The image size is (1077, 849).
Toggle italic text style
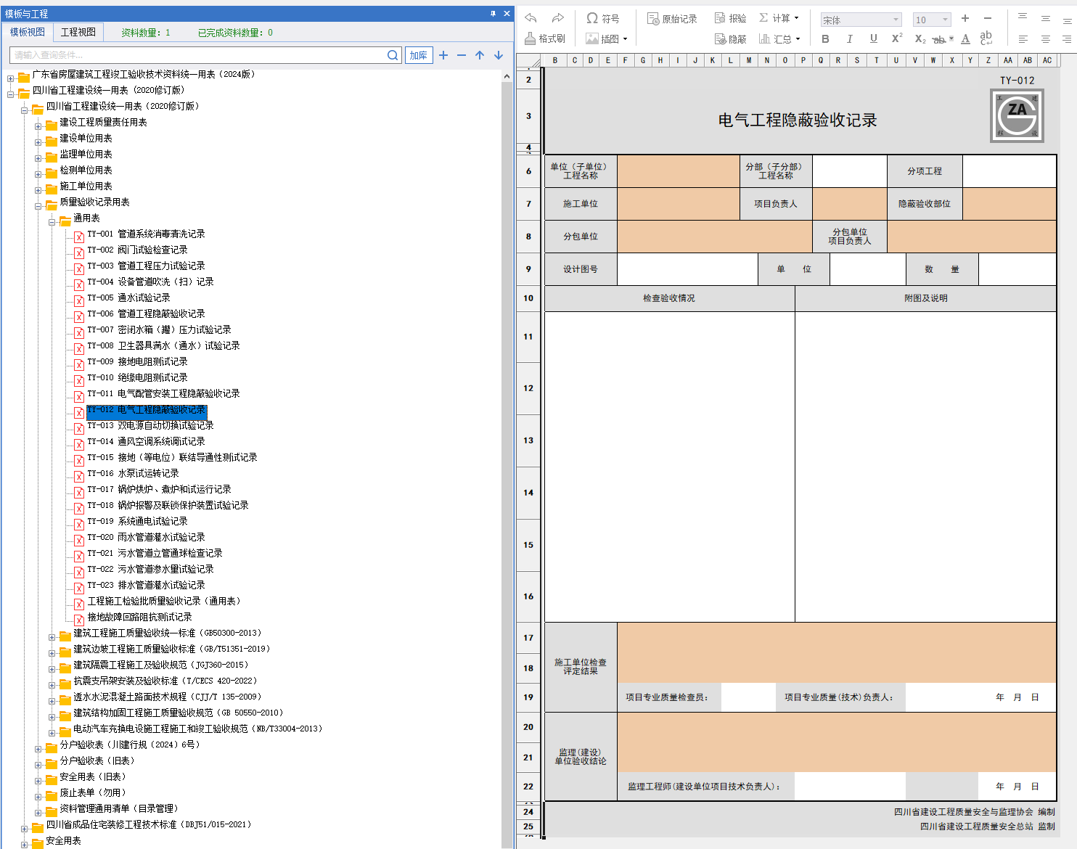(849, 38)
